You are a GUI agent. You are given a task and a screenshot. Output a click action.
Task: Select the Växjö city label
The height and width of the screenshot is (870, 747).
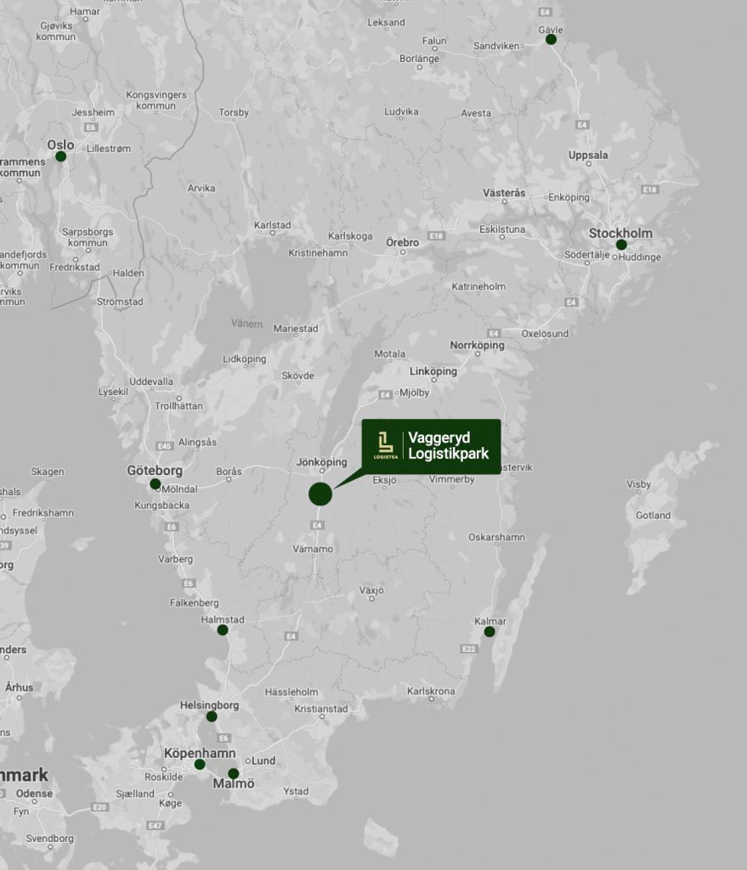(371, 590)
